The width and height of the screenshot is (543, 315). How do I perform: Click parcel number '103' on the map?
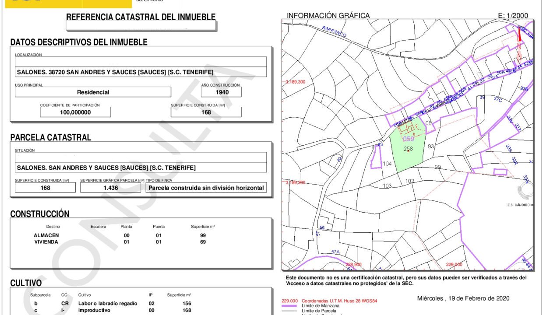click(x=387, y=185)
